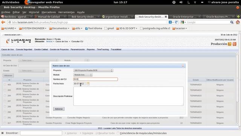241x136 pixels.
Task: Switch to the argoeclipse: Install tab
Action: [117, 17]
